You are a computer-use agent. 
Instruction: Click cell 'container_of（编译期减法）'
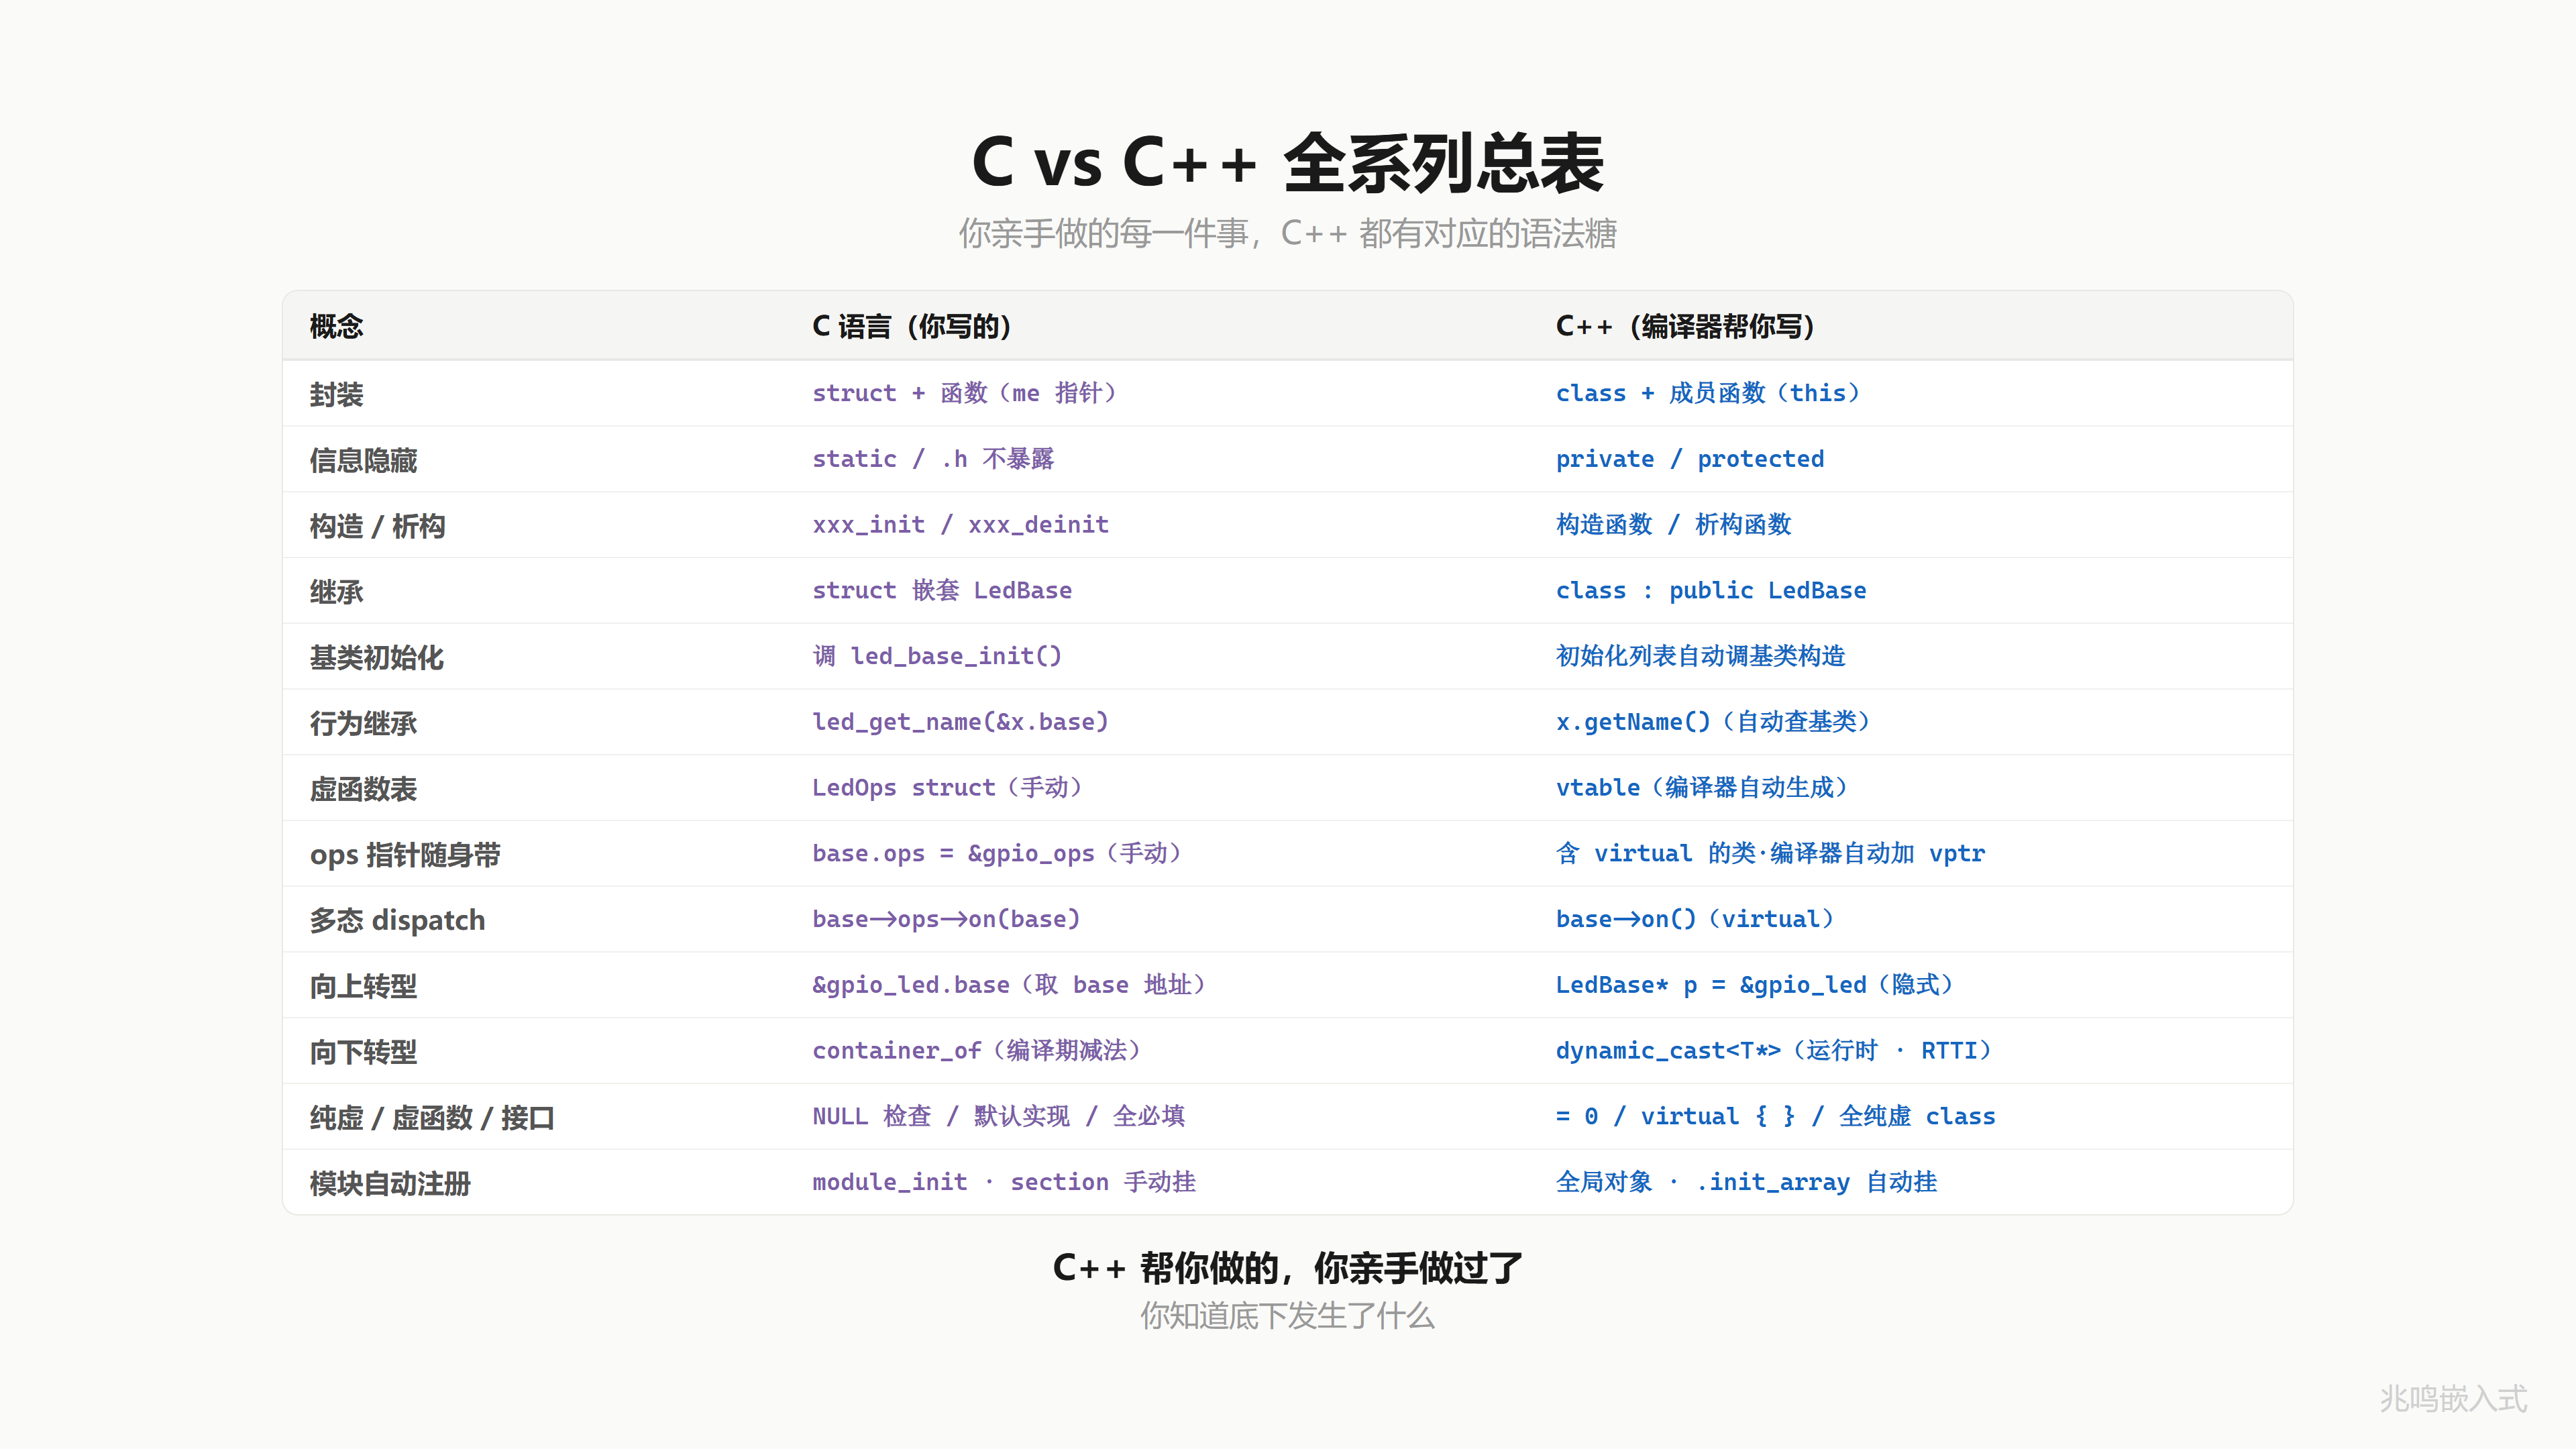point(976,1051)
